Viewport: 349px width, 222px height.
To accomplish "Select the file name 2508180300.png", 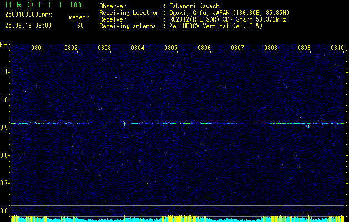I will pyautogui.click(x=28, y=15).
